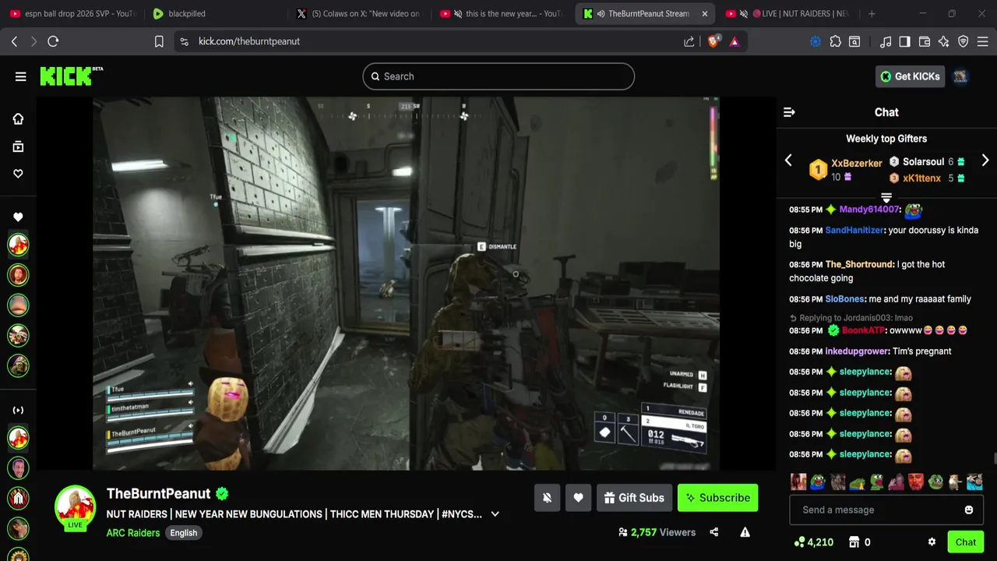997x561 pixels.
Task: Show next weekly top gifters
Action: (985, 161)
